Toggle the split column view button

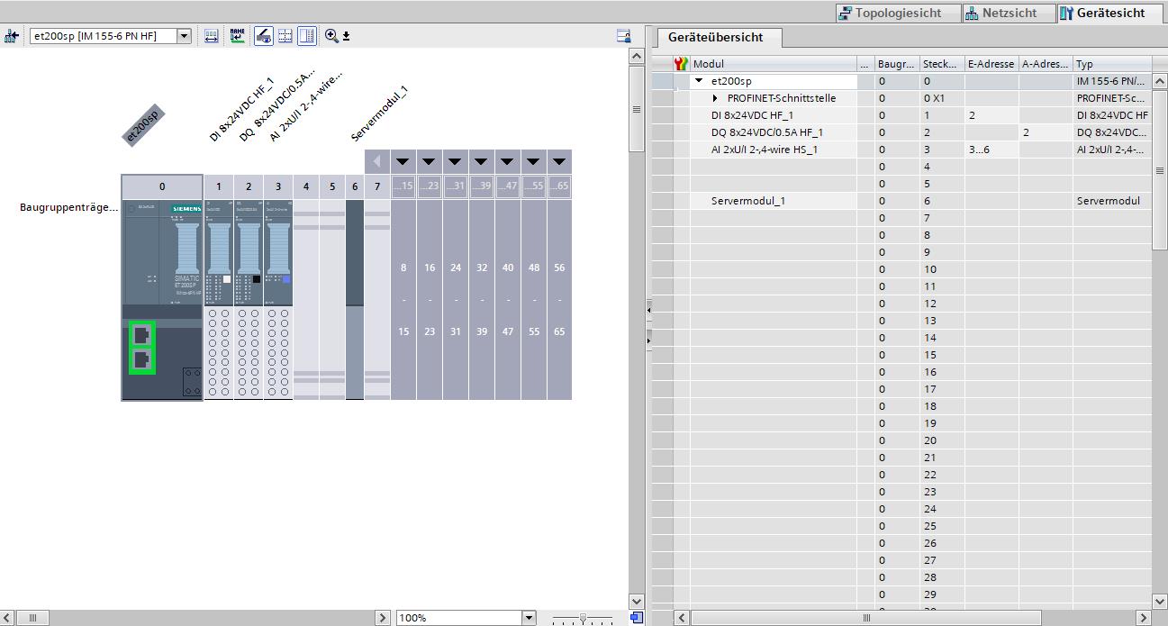pos(307,36)
